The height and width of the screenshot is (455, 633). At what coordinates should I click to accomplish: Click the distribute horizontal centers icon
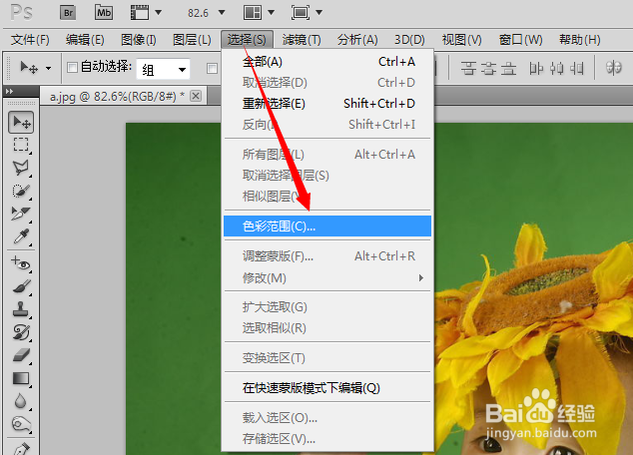tap(556, 68)
